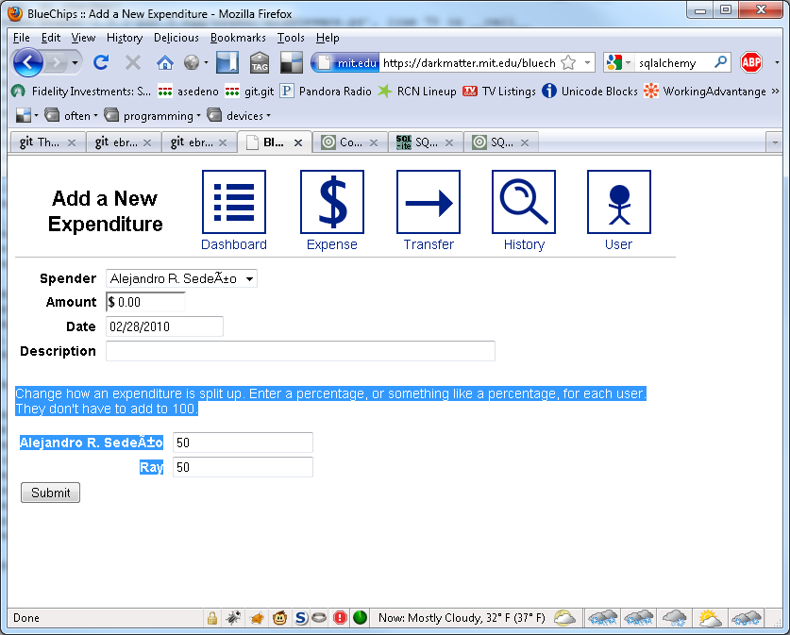Open the Transfer arrow icon

pos(429,202)
